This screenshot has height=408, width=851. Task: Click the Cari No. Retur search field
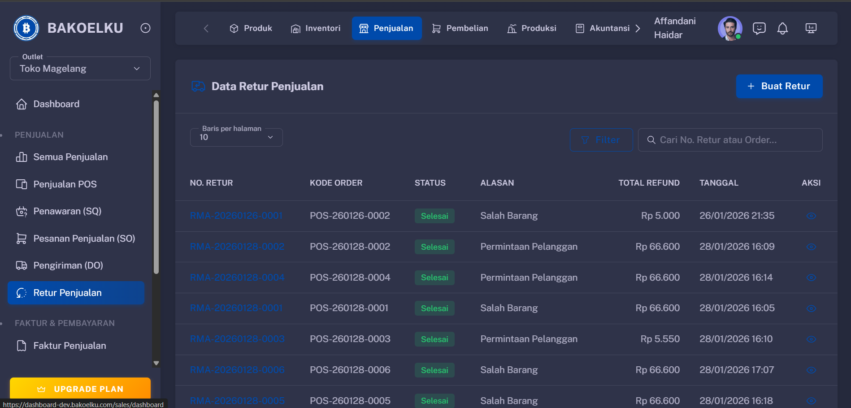pos(730,139)
